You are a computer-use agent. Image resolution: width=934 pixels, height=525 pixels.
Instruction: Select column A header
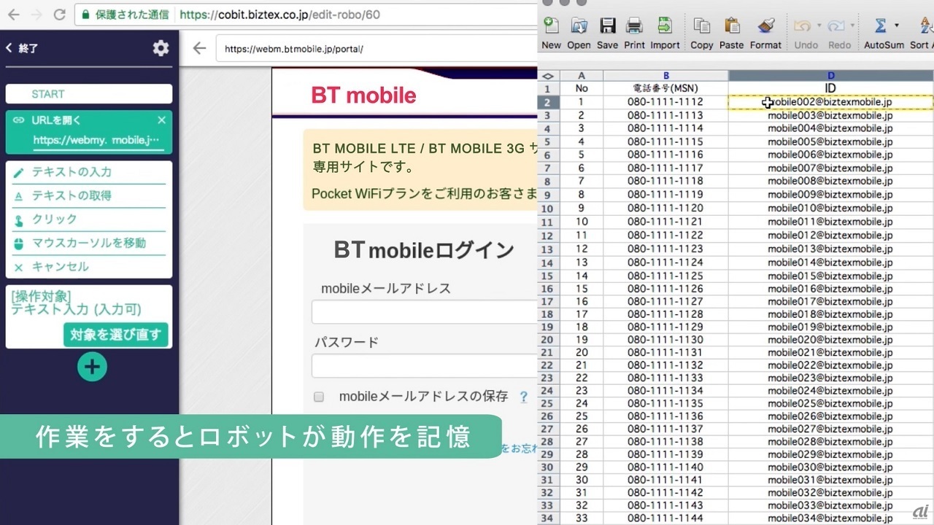coord(581,76)
